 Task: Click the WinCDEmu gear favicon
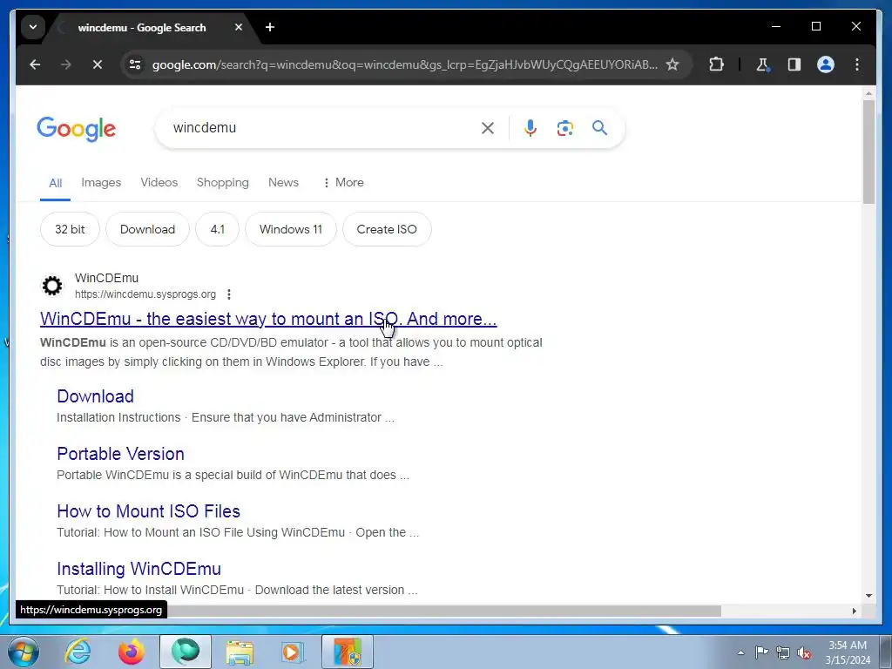[52, 286]
